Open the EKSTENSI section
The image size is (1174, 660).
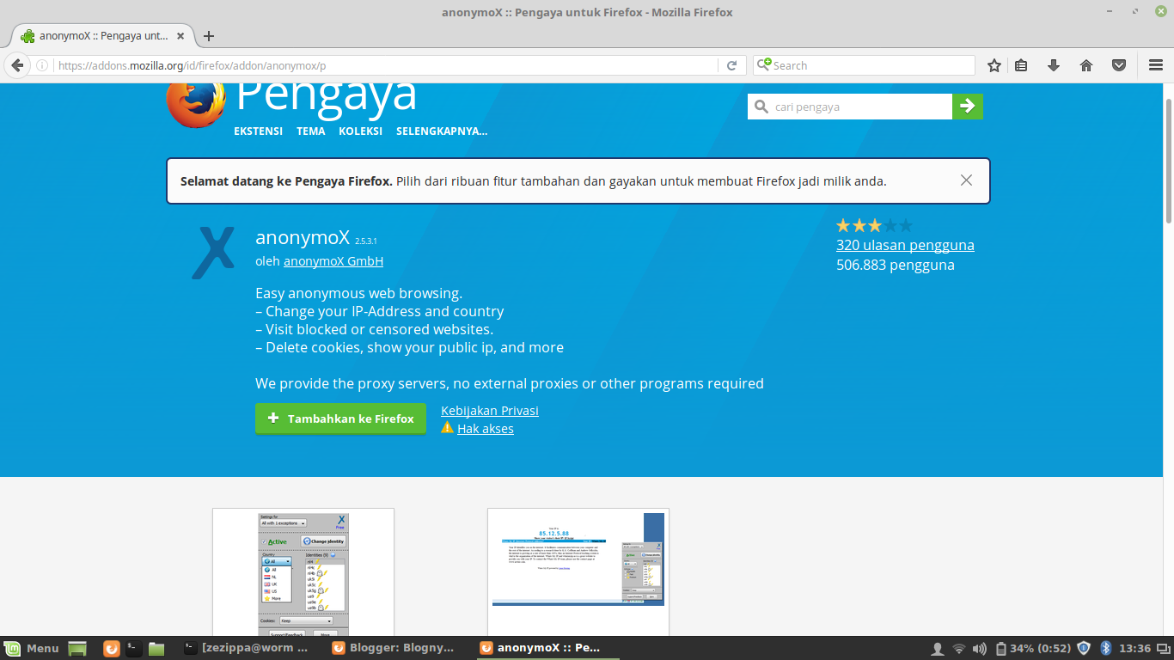[258, 131]
